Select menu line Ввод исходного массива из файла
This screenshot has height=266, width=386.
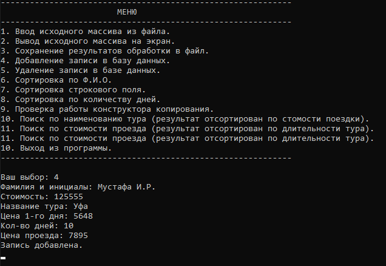[x=85, y=32]
